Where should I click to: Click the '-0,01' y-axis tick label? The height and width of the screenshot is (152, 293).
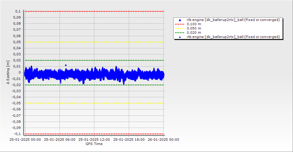tap(16, 79)
